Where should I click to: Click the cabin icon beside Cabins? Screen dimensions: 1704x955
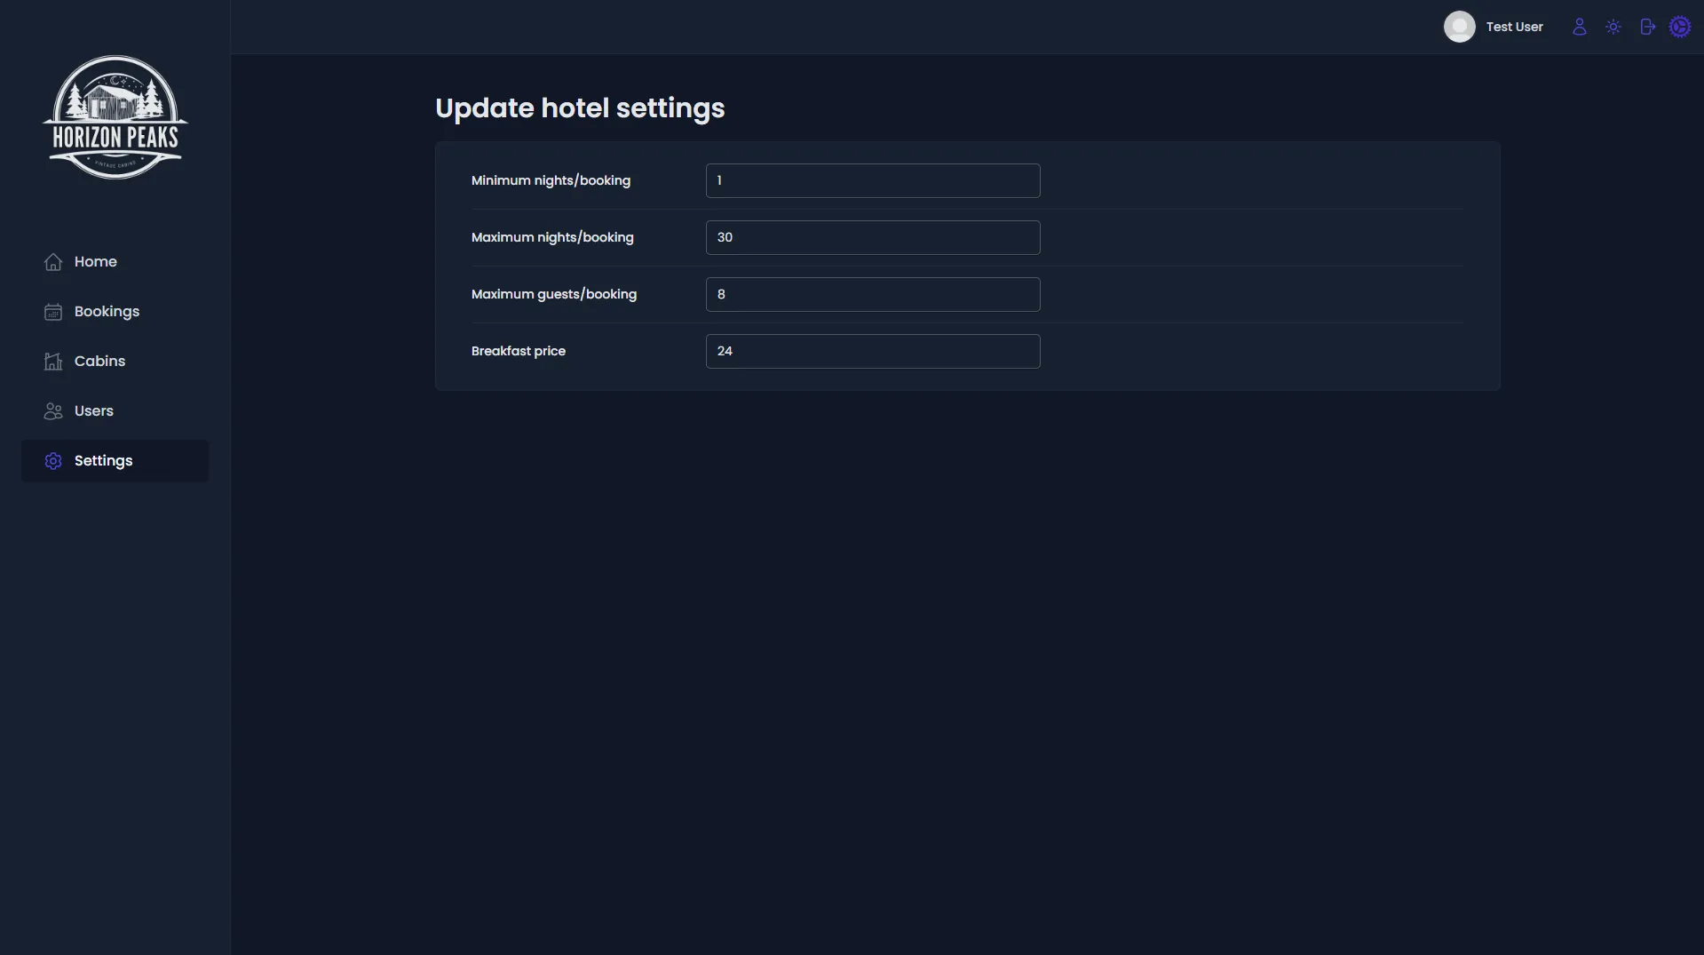pyautogui.click(x=53, y=362)
